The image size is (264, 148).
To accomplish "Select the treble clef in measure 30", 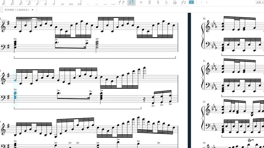I will pos(208,26).
